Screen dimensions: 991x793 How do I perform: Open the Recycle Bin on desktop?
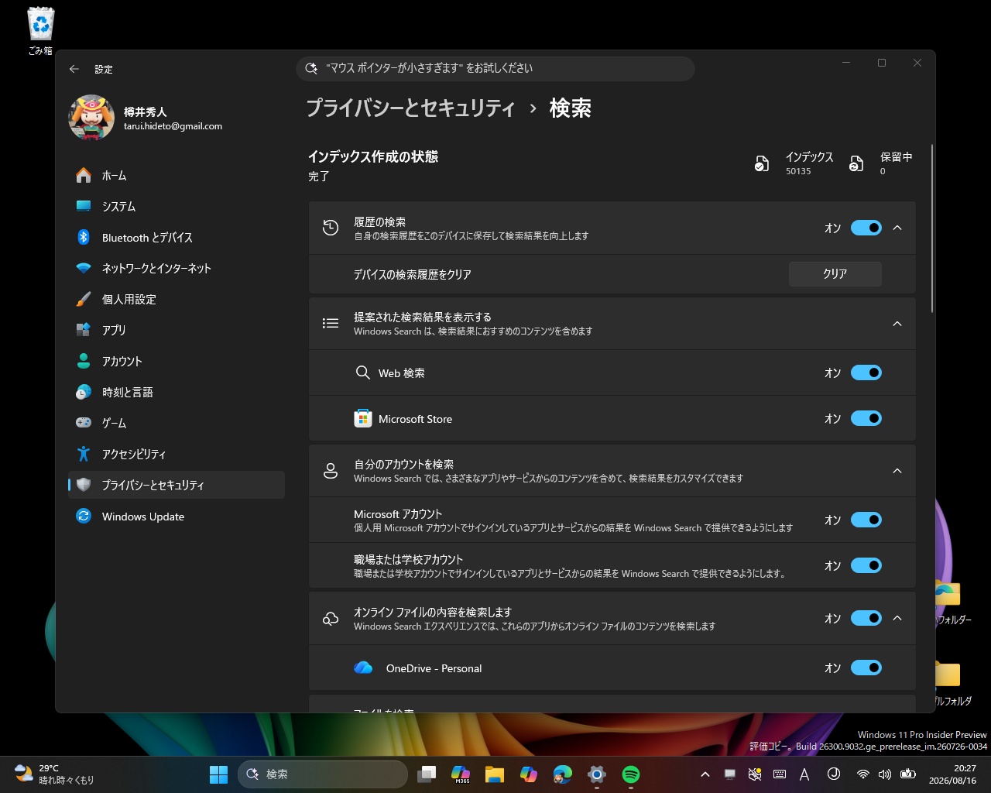pos(40,32)
